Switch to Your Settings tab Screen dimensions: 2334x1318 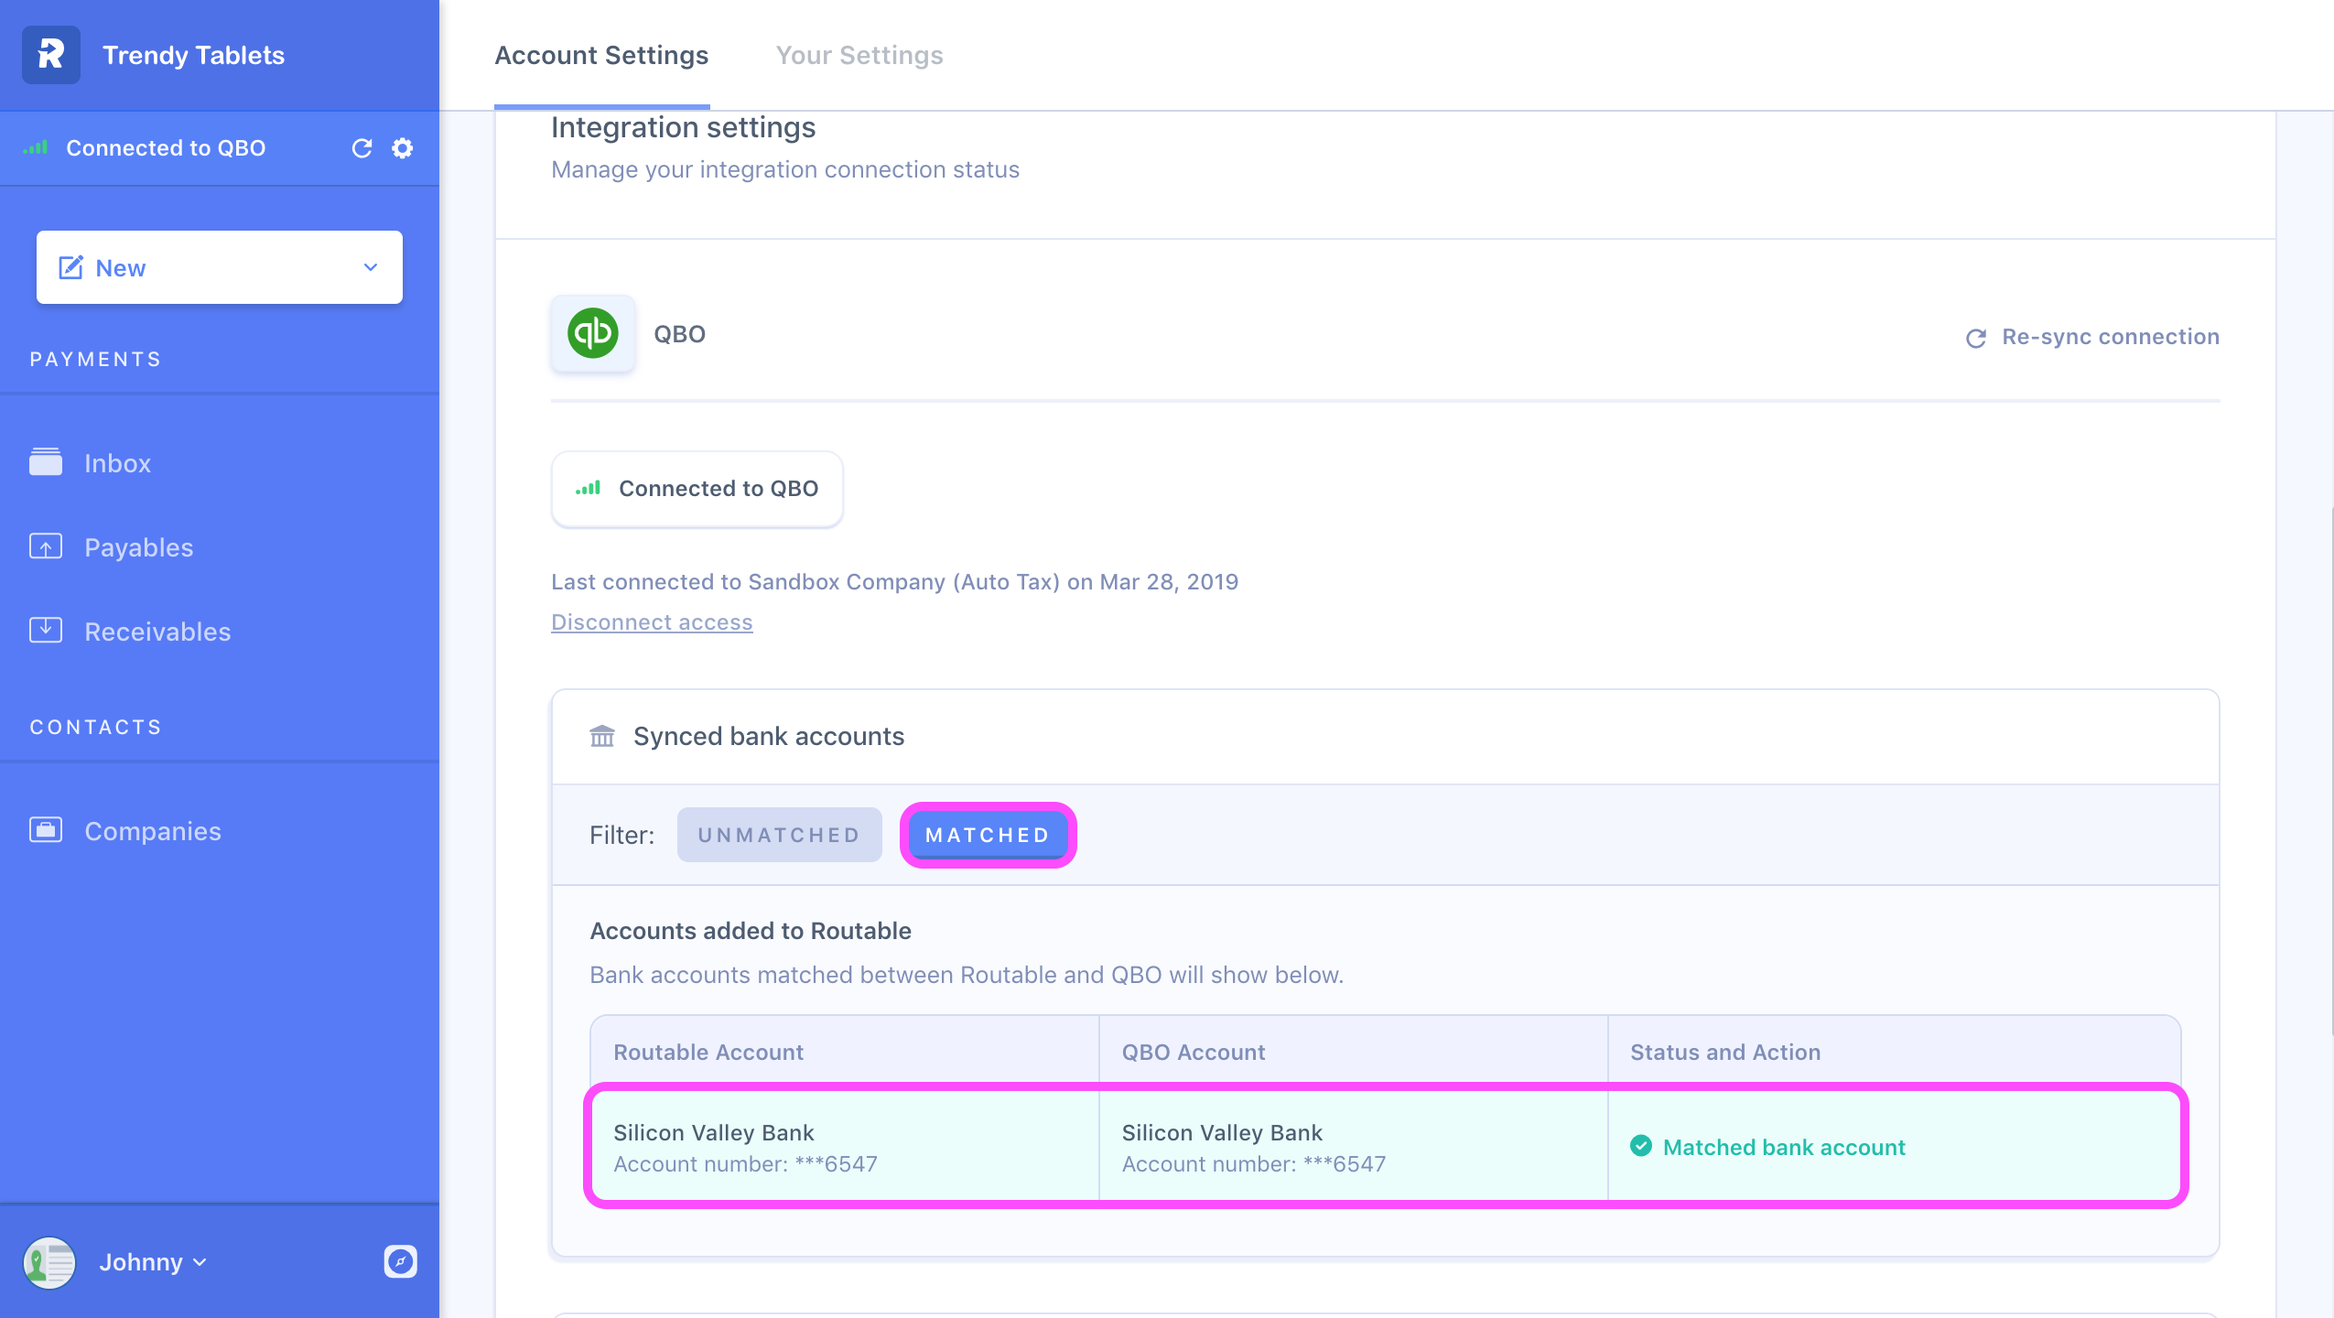[859, 55]
